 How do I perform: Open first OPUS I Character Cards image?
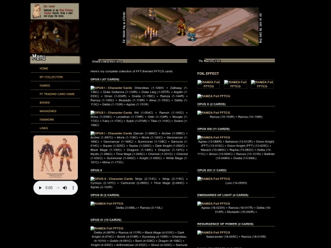pos(111,88)
